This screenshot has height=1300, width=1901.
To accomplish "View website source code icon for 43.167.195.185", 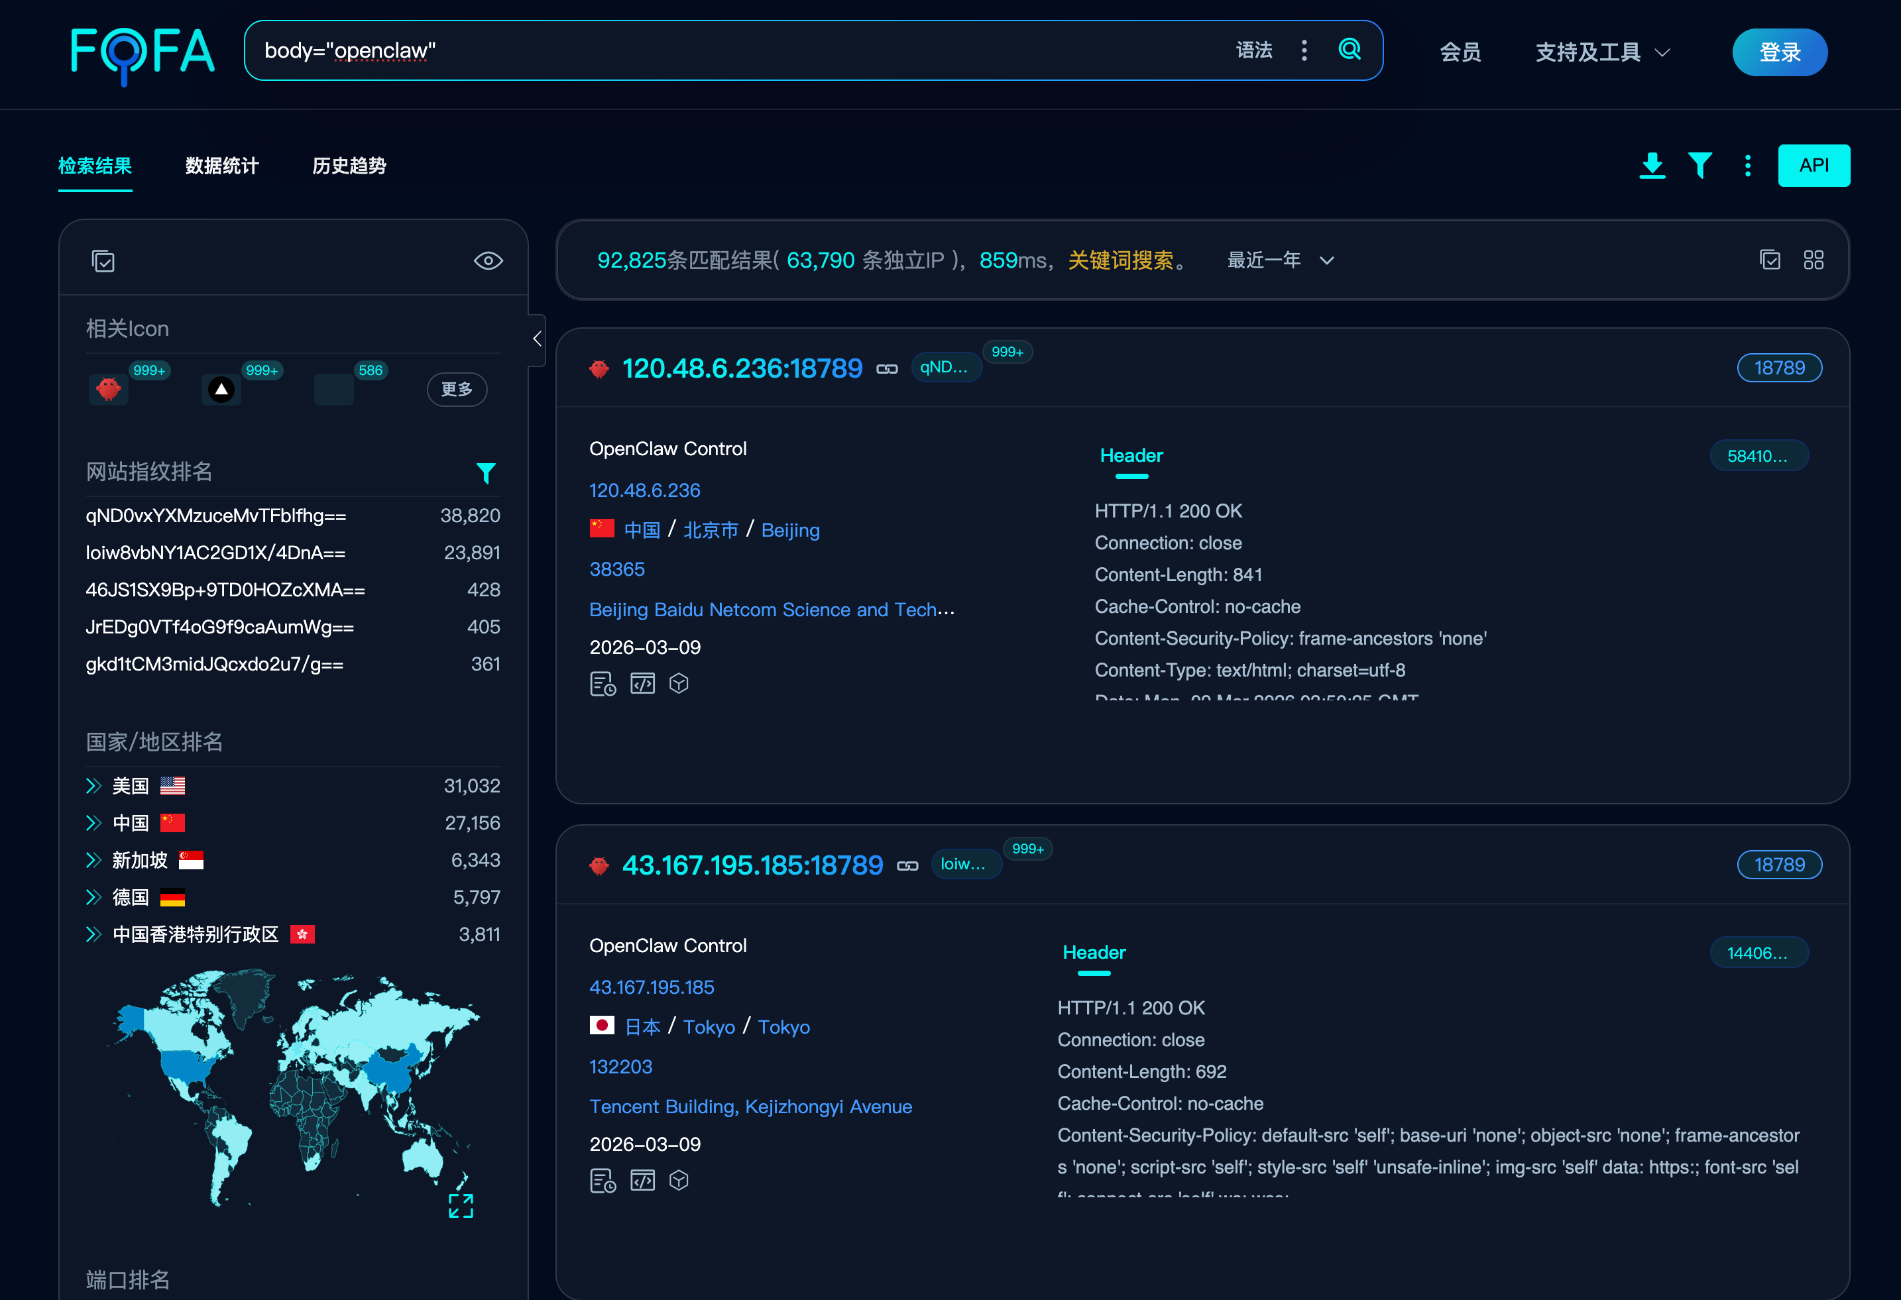I will tap(642, 1180).
